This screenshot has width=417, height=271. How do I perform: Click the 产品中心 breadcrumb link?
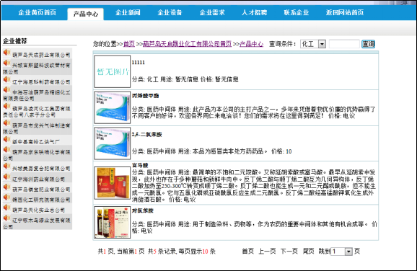coord(251,44)
